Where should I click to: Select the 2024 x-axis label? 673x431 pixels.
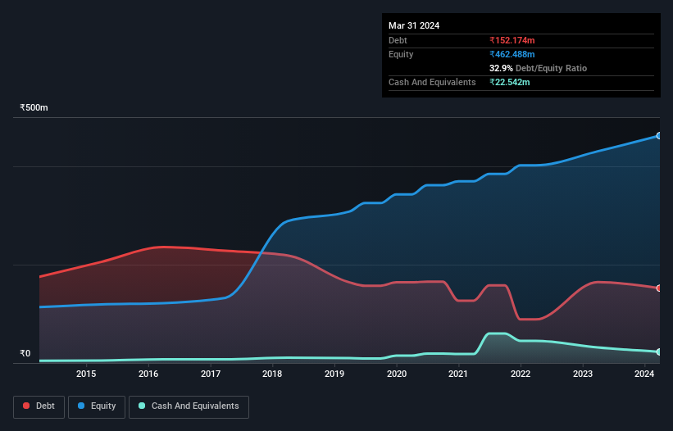point(644,374)
